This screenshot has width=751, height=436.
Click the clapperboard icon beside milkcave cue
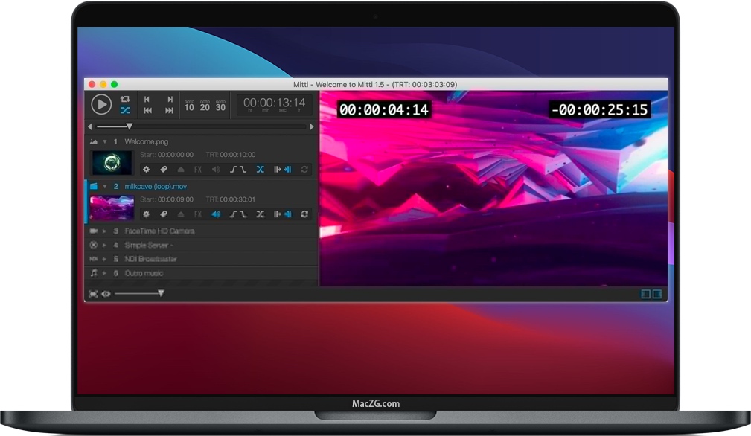coord(93,186)
